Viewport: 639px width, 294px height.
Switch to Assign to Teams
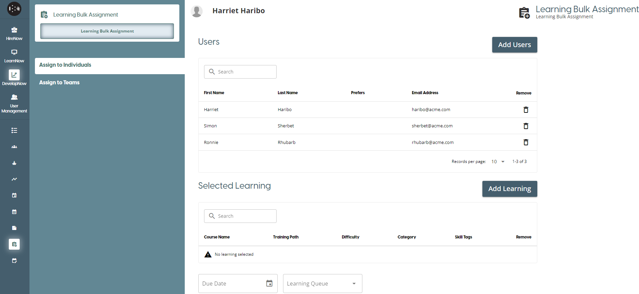pyautogui.click(x=59, y=83)
